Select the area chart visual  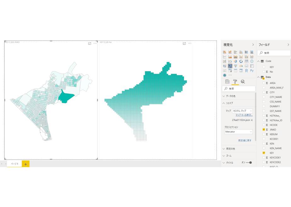click(x=230, y=56)
